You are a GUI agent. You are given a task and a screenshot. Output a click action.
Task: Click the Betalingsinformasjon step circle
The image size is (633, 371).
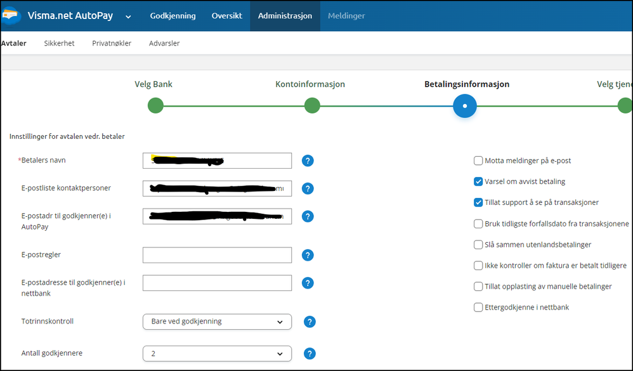click(465, 106)
